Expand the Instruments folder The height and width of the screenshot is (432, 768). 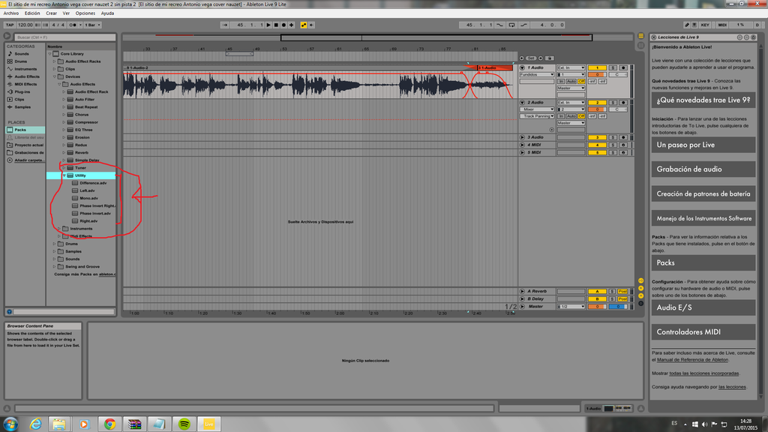click(x=59, y=228)
